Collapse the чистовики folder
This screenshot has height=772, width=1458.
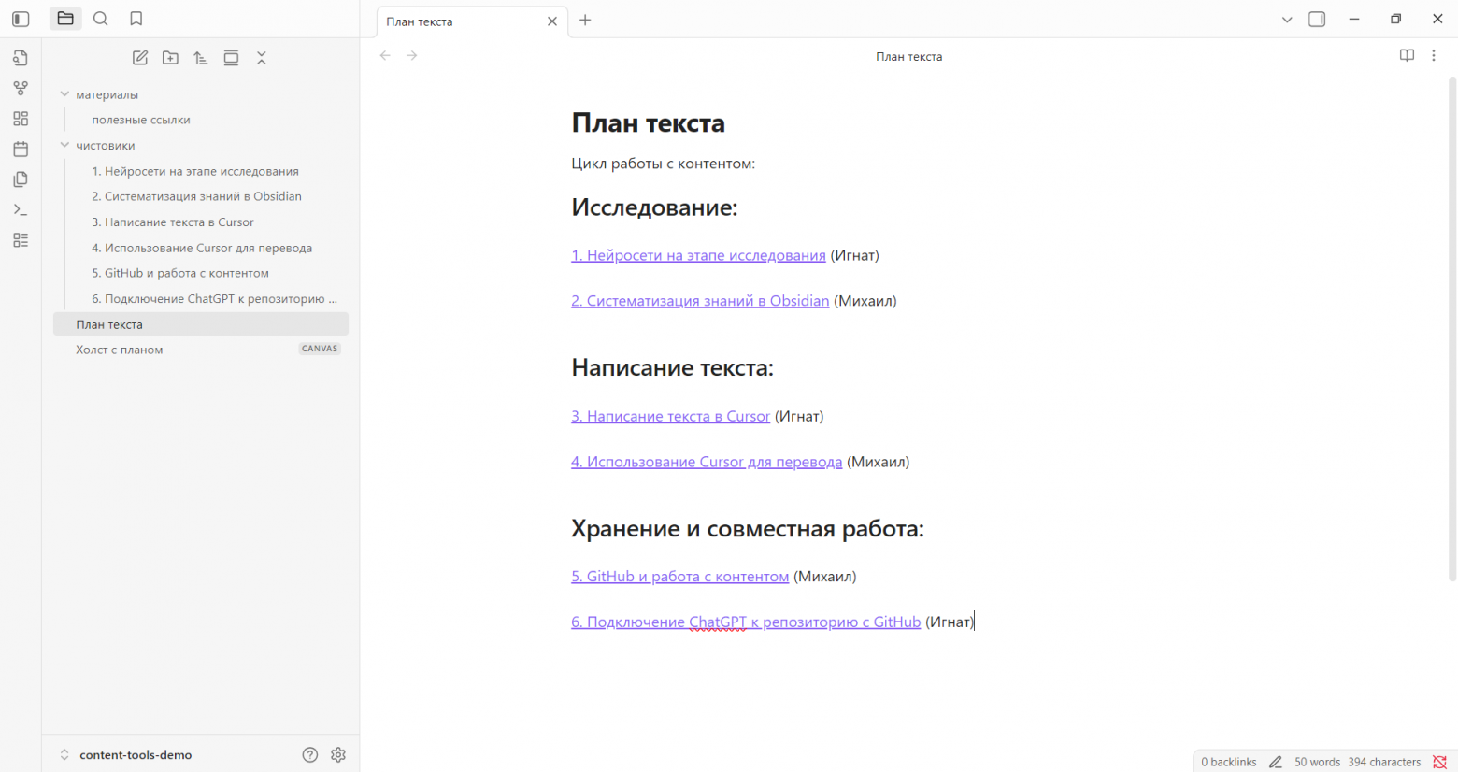click(x=64, y=146)
